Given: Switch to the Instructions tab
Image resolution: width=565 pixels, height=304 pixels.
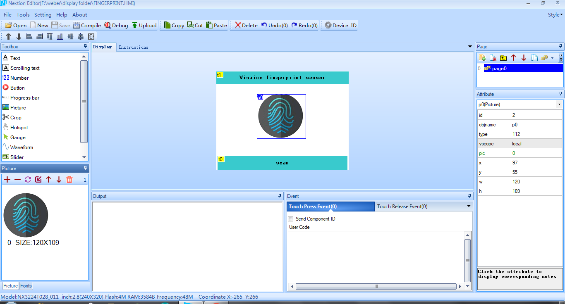Looking at the screenshot, I should coord(133,47).
